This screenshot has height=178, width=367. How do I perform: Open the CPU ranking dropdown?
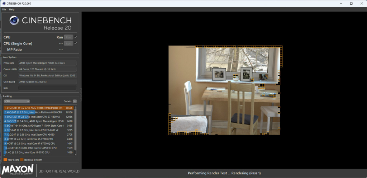pos(17,102)
